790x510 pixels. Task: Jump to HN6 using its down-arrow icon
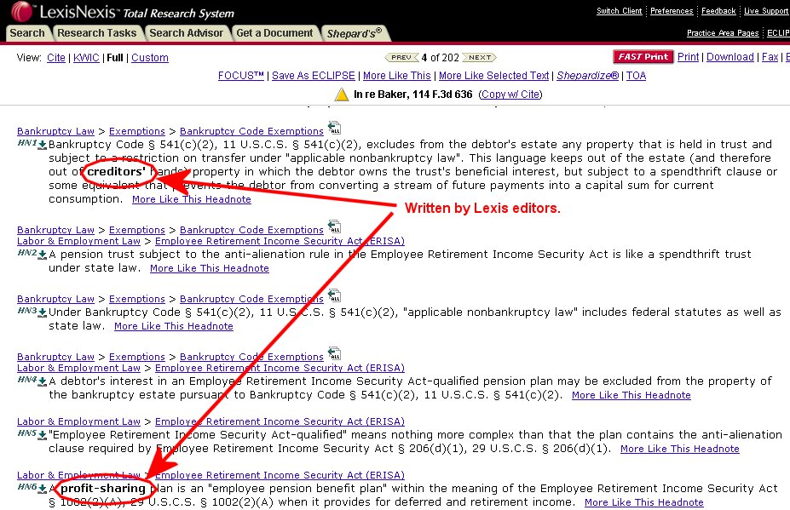43,490
